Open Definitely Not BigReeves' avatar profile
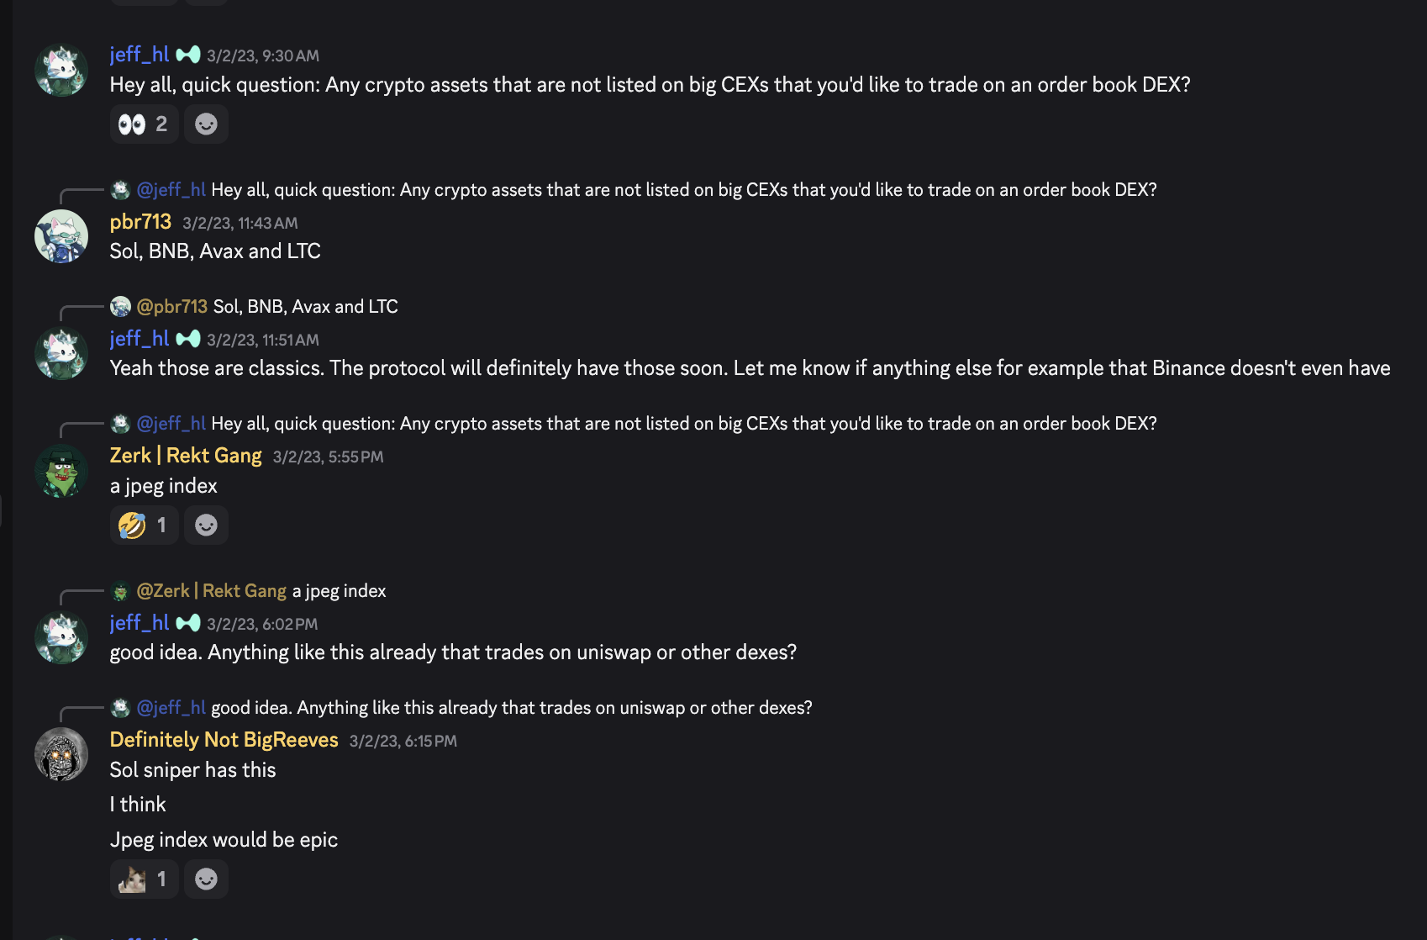This screenshot has height=940, width=1427. click(x=61, y=754)
